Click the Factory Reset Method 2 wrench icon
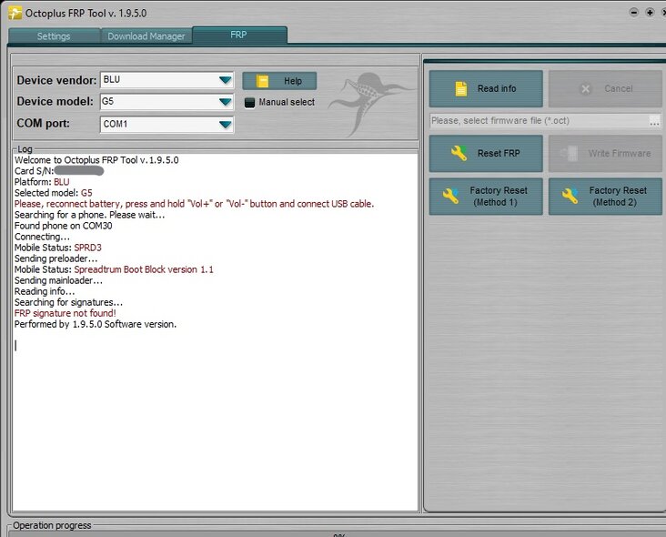The width and height of the screenshot is (666, 537). 570,196
